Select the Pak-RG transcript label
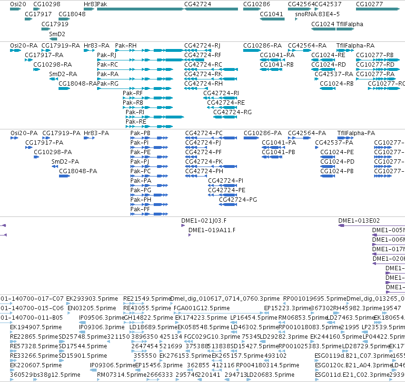The width and height of the screenshot is (405, 382). (x=108, y=84)
